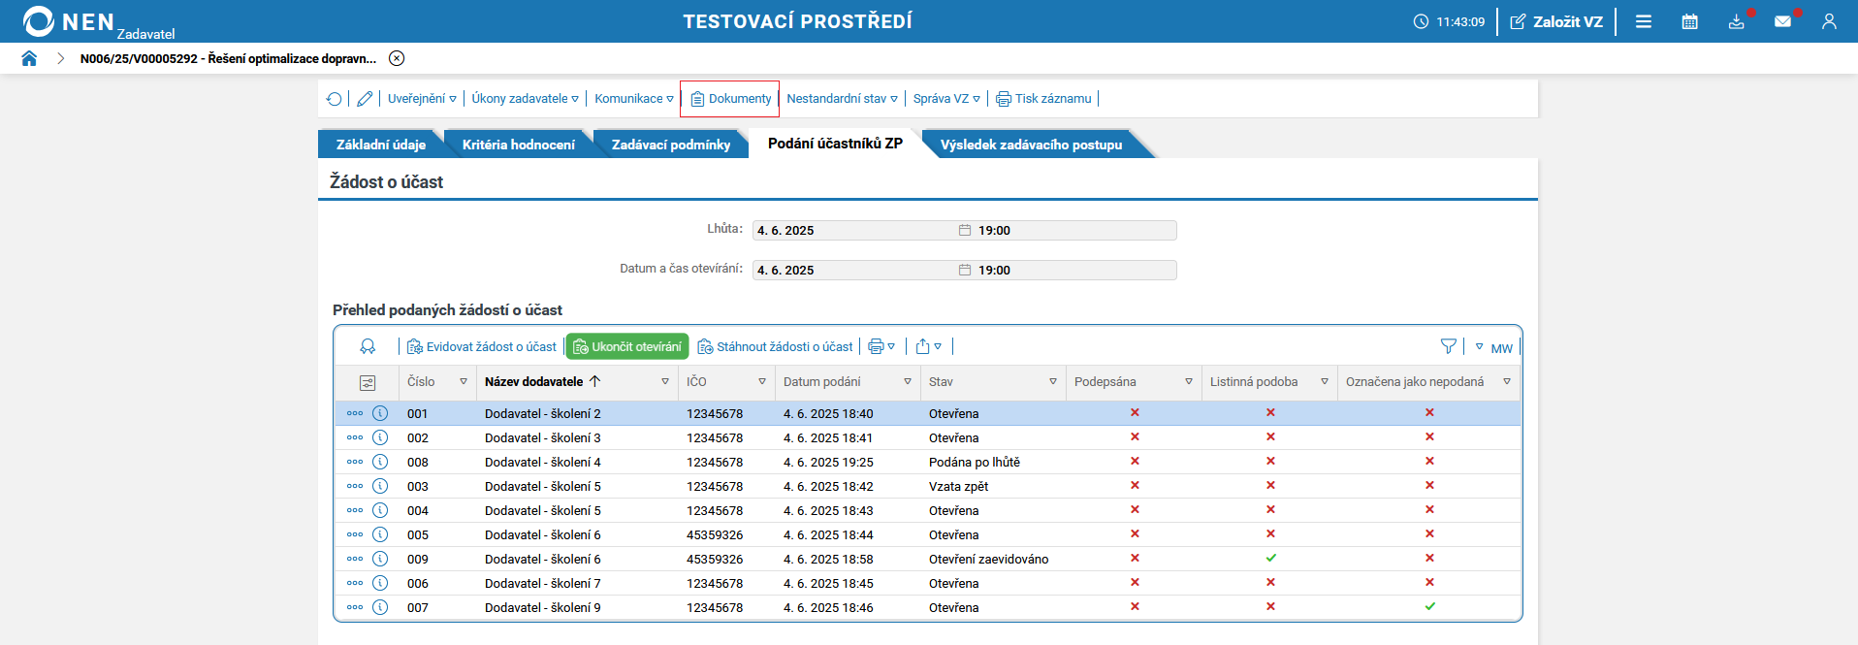Open row 001 three-dots menu

click(355, 413)
